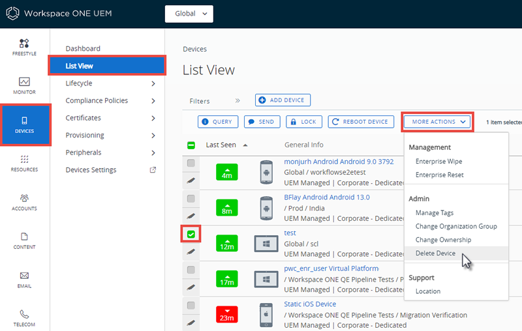The image size is (522, 331).
Task: Open Dashboard in devices menu
Action: point(83,48)
